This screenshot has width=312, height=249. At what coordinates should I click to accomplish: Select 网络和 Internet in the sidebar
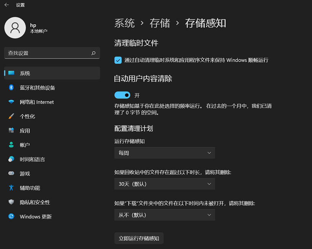52,102
